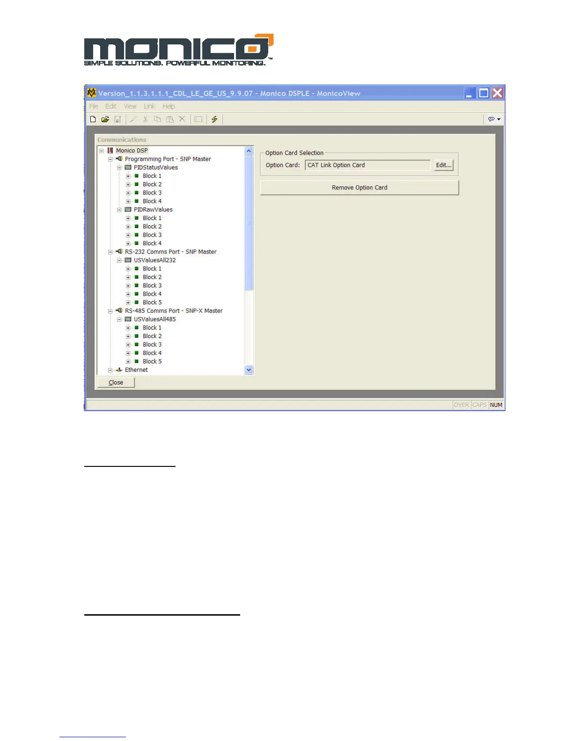Image resolution: width=573 pixels, height=741 pixels.
Task: Open the View menu
Action: pyautogui.click(x=130, y=106)
